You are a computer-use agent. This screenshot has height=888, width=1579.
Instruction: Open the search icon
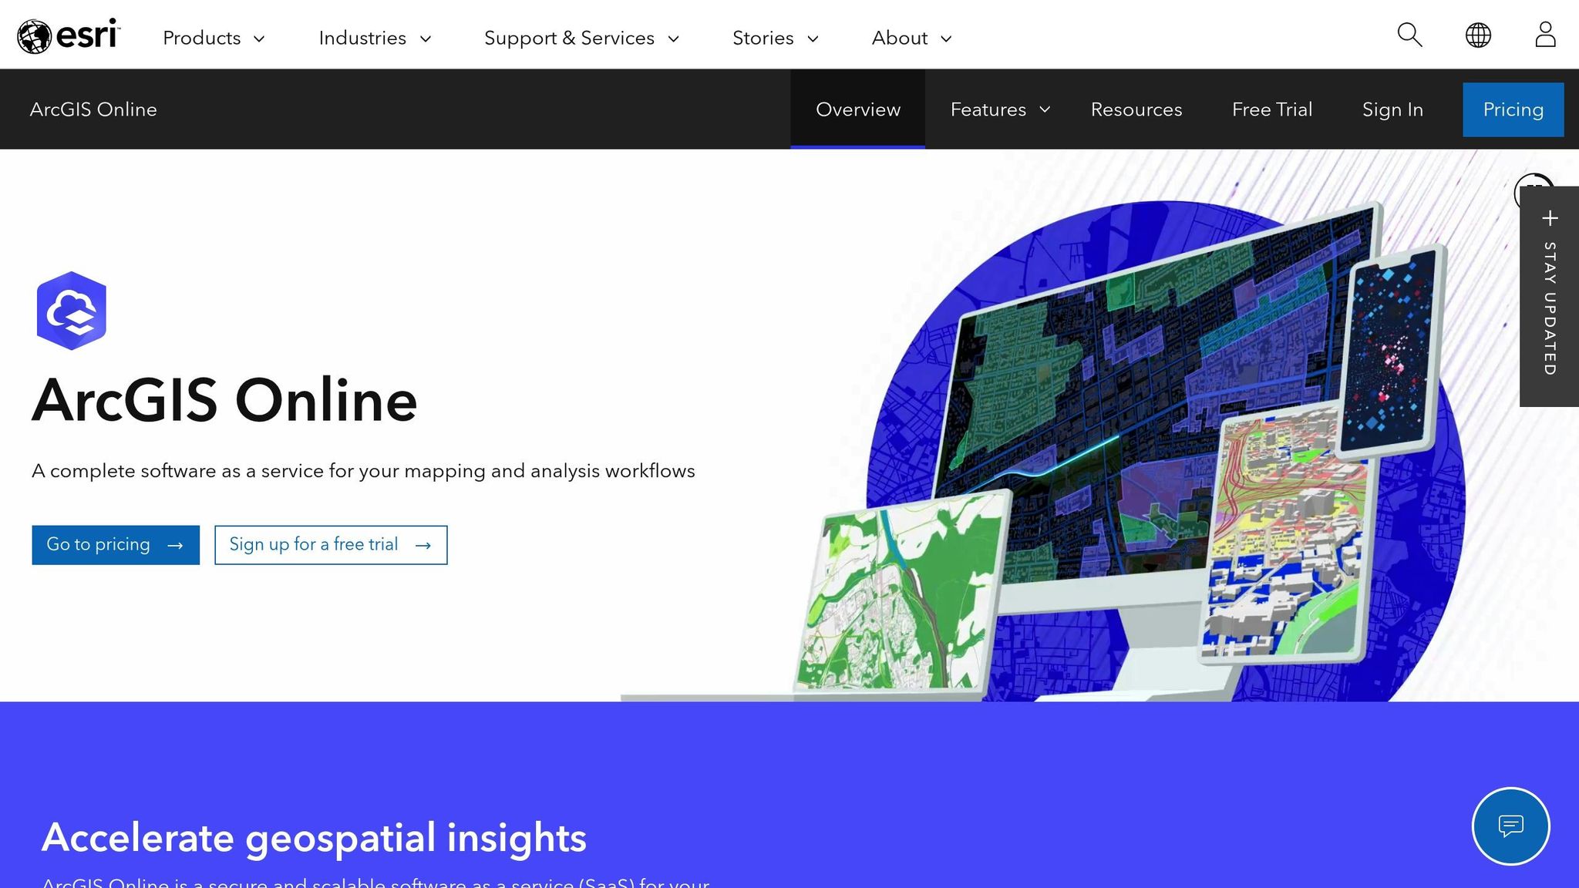pos(1409,35)
